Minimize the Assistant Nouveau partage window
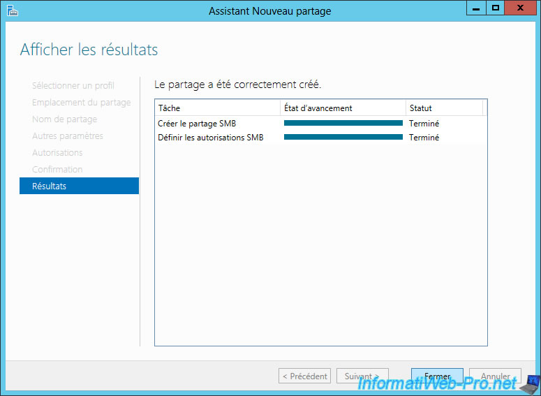Viewport: 541px width, 396px height. [476, 8]
